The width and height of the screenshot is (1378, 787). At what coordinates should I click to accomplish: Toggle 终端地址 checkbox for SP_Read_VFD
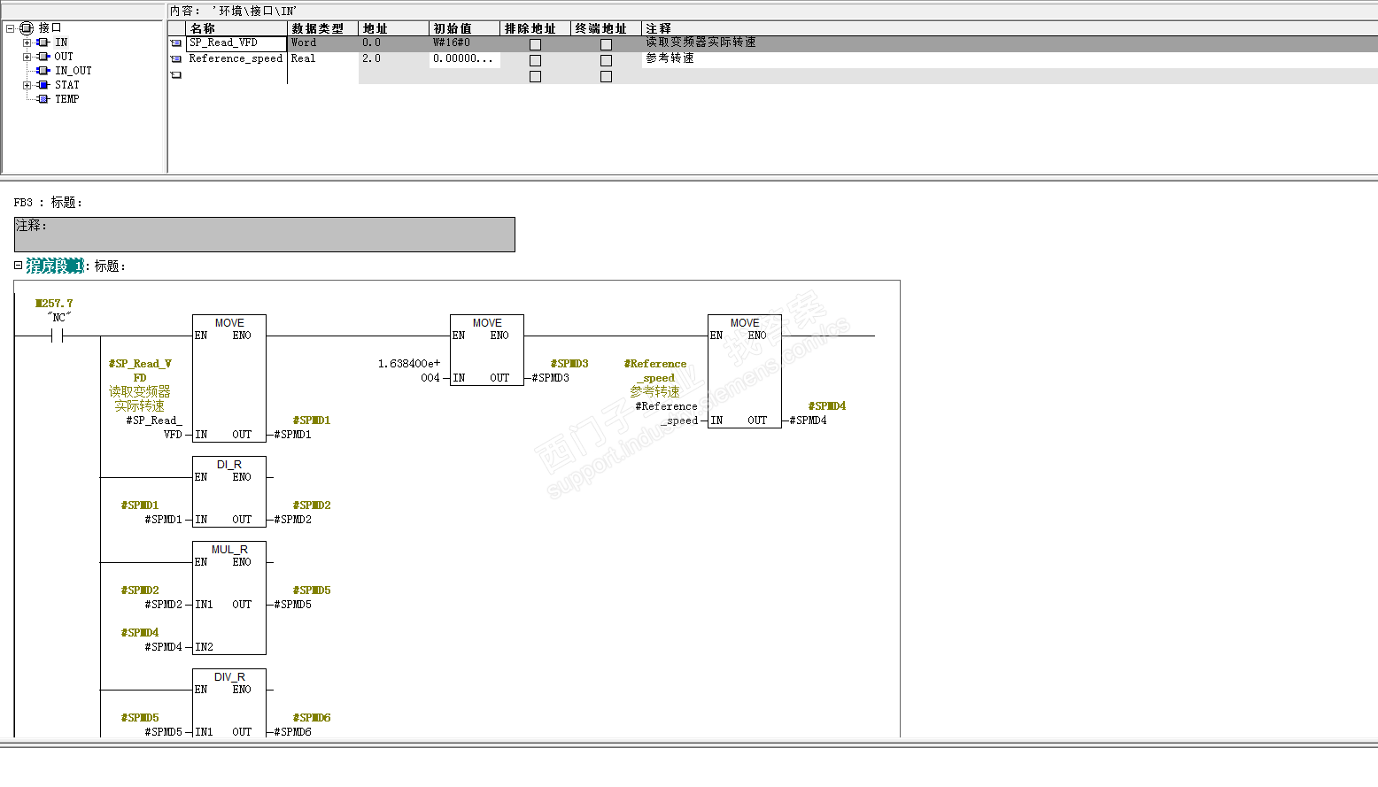(606, 44)
